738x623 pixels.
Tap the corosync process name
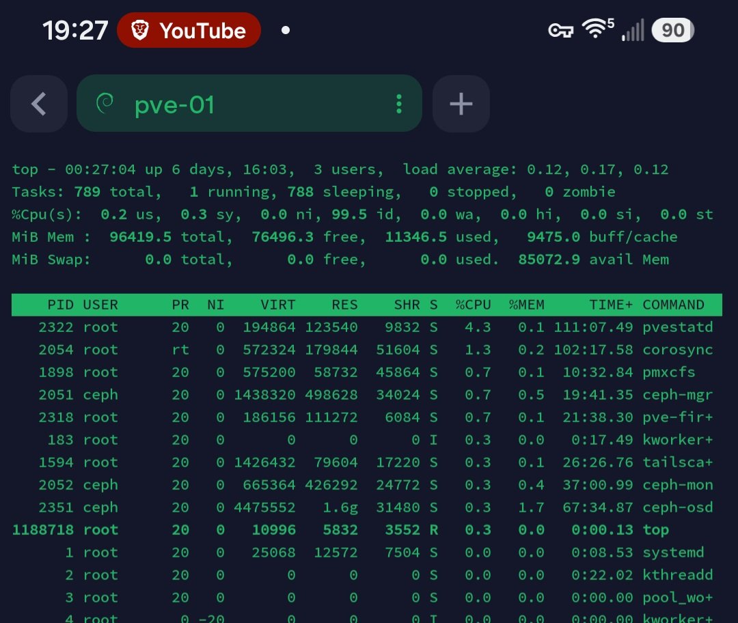click(x=678, y=350)
